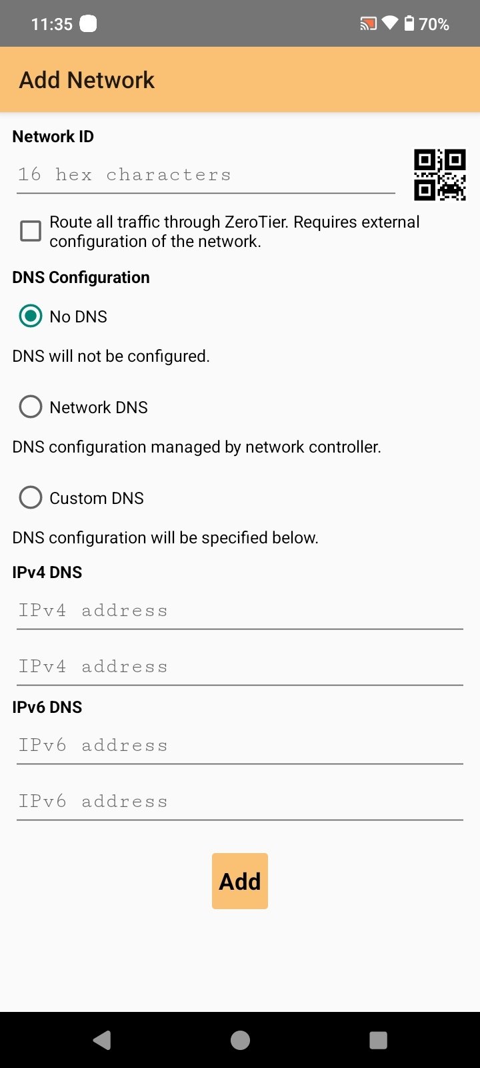Tap the notification icon beside the clock
The width and height of the screenshot is (480, 1068).
point(88,24)
